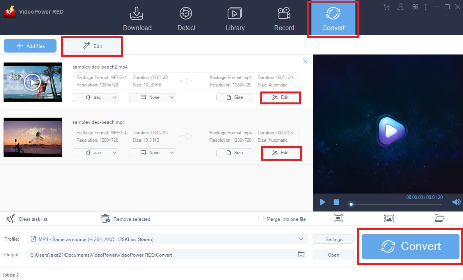Screen dimensions: 463x280
Task: Click the user account icon
Action: tap(400, 7)
